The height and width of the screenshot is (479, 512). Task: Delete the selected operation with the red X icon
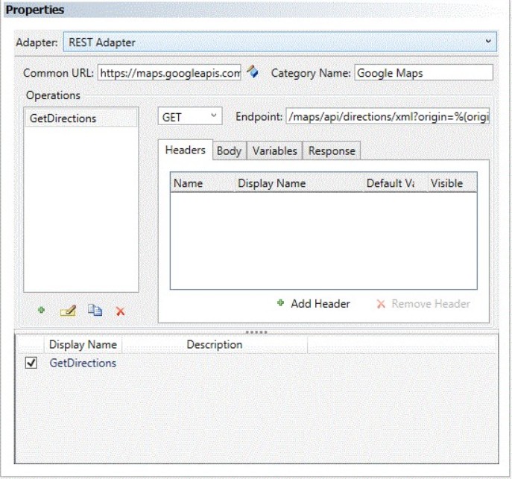[x=120, y=311]
